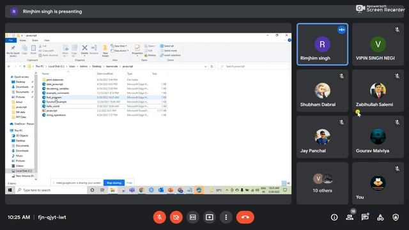Click History in the Open ribbon group

click(x=150, y=56)
